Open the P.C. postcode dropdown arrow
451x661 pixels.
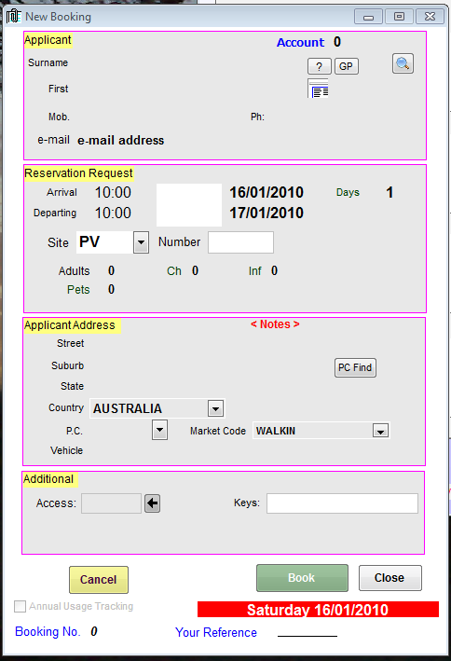pos(159,430)
